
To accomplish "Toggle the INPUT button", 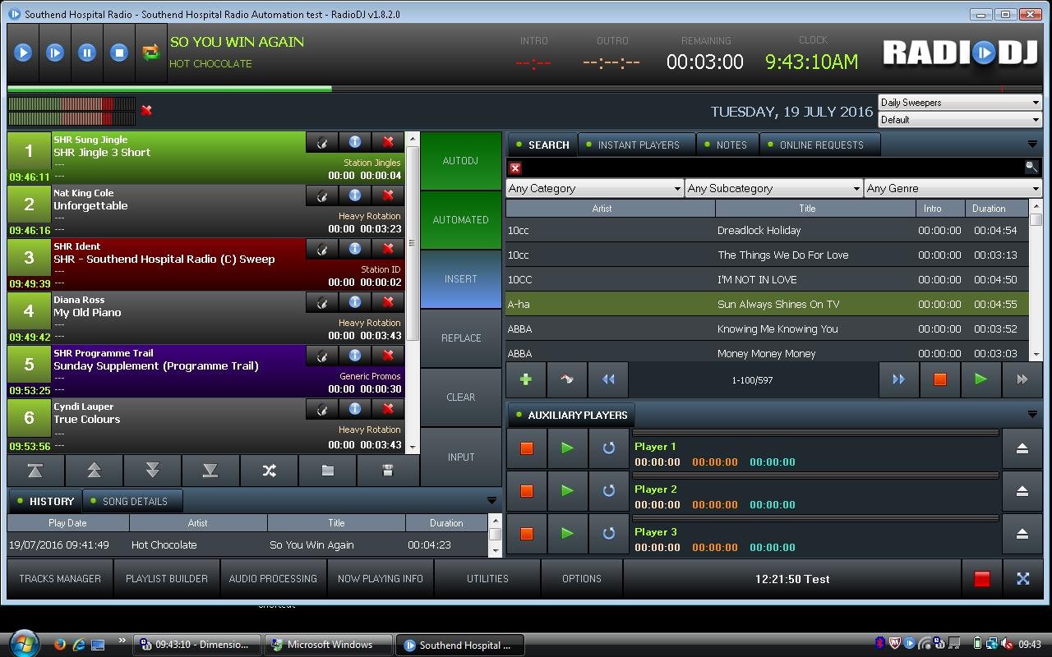I will pyautogui.click(x=460, y=457).
